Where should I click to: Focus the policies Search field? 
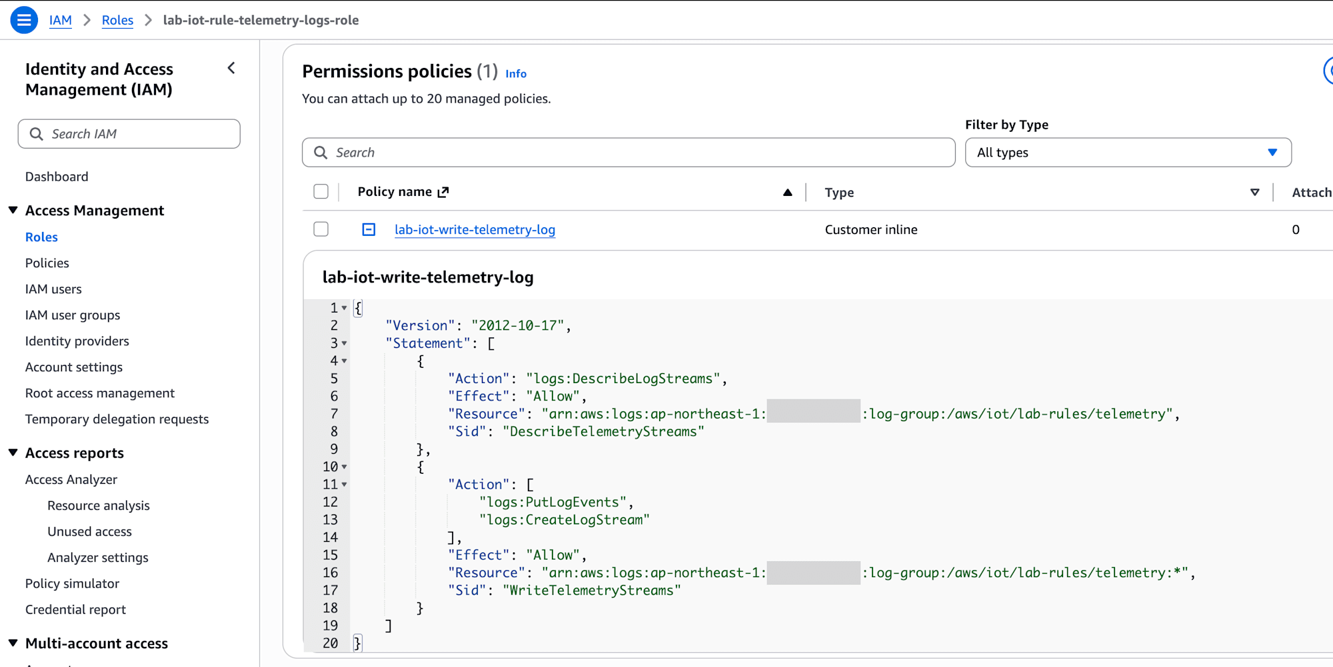pyautogui.click(x=629, y=153)
